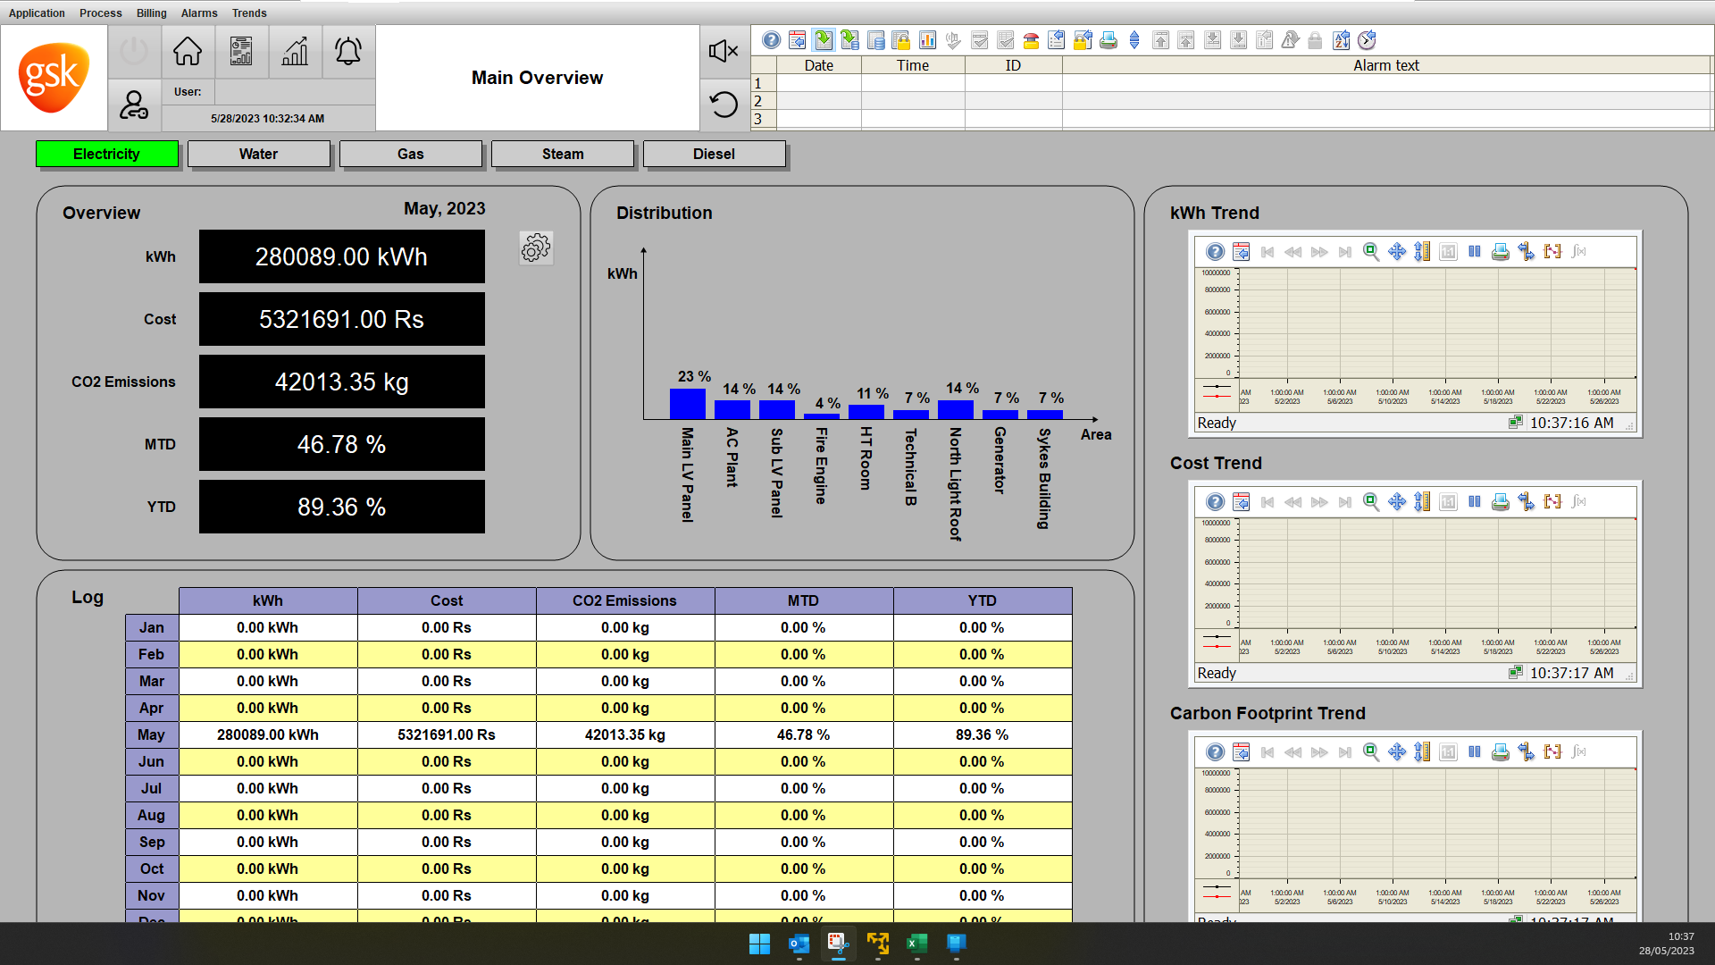The height and width of the screenshot is (965, 1715).
Task: Open the Trends menu
Action: point(249,13)
